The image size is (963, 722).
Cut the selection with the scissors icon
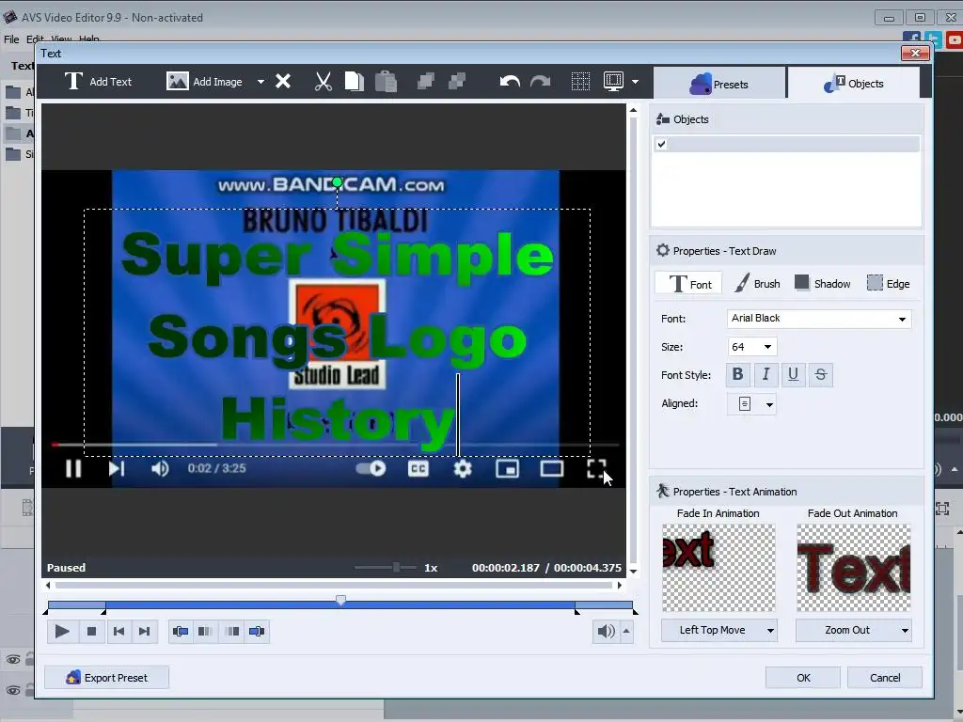click(x=324, y=82)
